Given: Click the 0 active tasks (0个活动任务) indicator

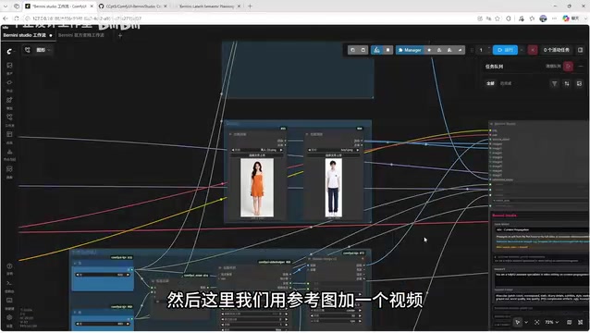Looking at the screenshot, I should [x=556, y=50].
